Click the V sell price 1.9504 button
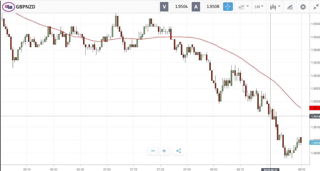The image size is (320, 171). click(175, 7)
